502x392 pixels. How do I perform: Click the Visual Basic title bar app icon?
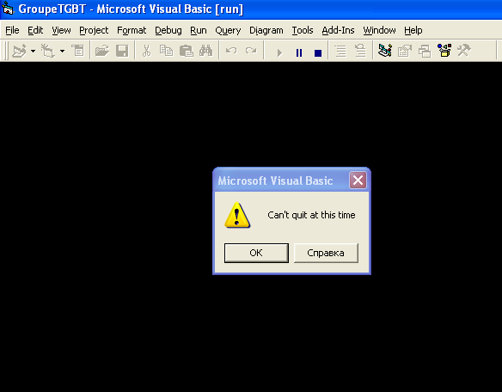pyautogui.click(x=8, y=9)
